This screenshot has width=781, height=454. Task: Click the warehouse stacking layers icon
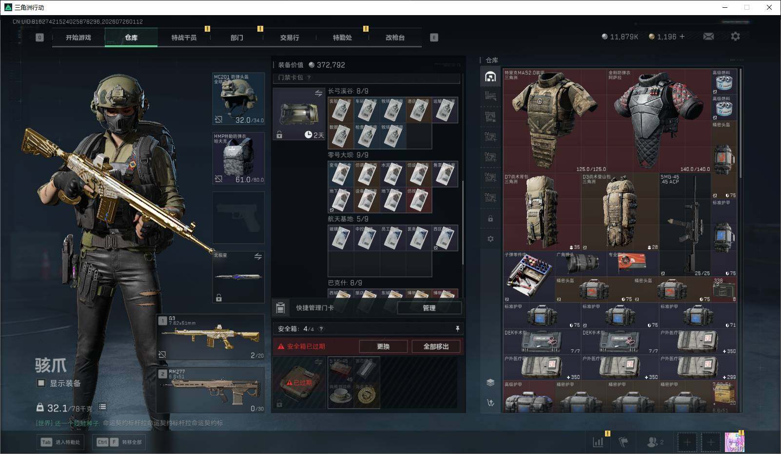pos(490,382)
